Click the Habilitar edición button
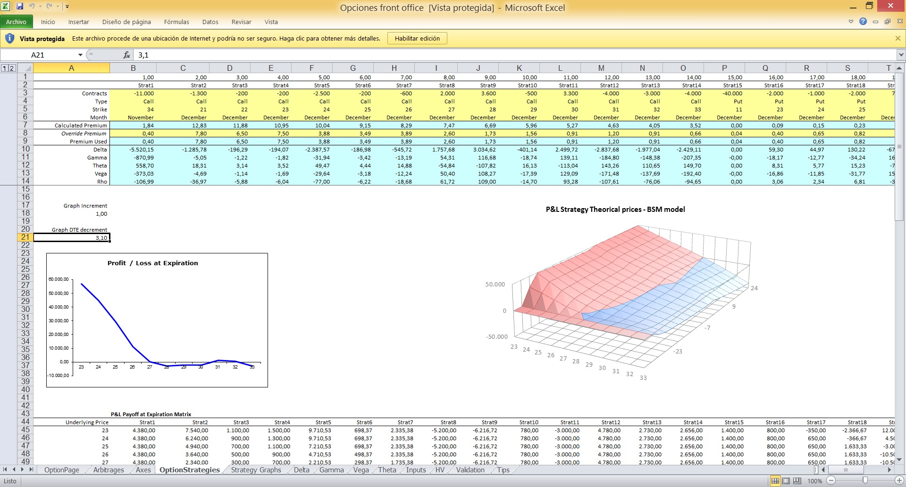Viewport: 906px width, 487px height. tap(417, 39)
